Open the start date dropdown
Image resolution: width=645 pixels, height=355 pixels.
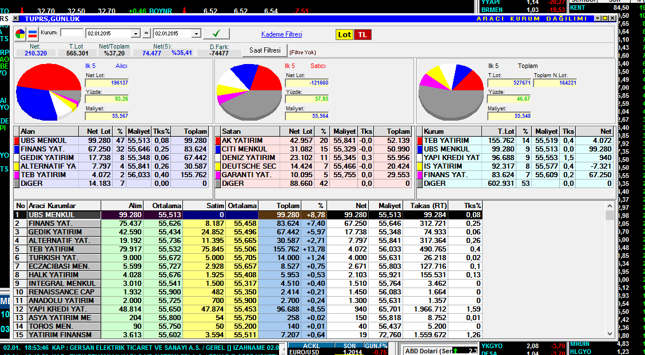(x=136, y=34)
